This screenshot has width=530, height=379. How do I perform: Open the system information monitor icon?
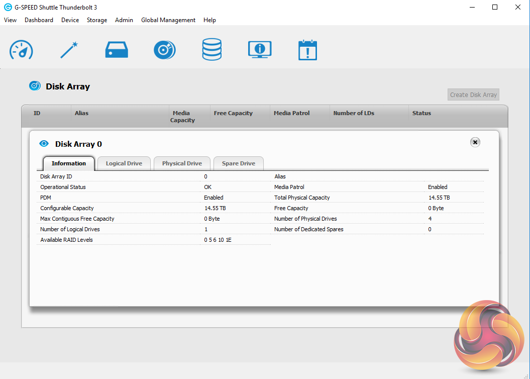pyautogui.click(x=260, y=50)
